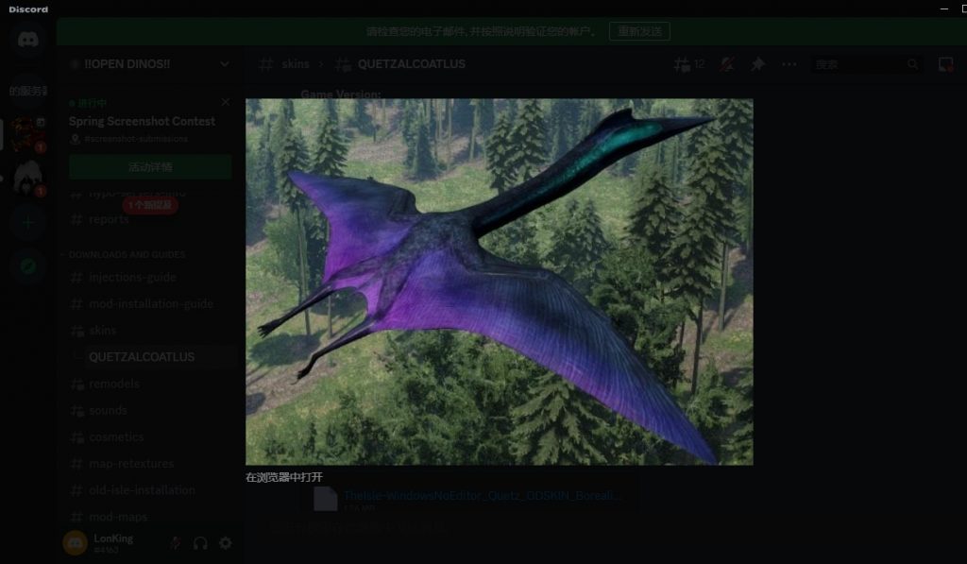Click 在浏览器中打开 link under the image
The height and width of the screenshot is (564, 967).
click(x=283, y=477)
